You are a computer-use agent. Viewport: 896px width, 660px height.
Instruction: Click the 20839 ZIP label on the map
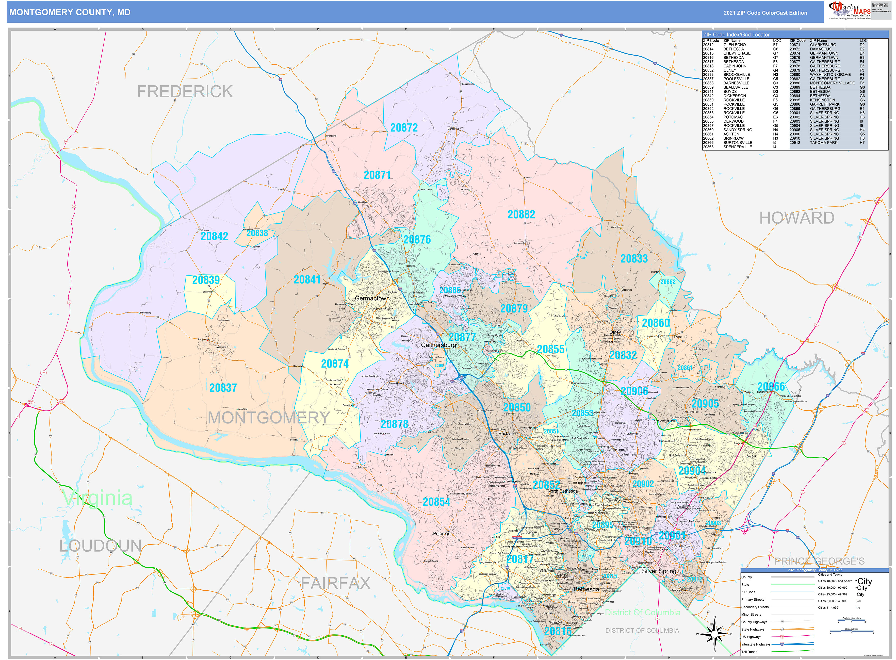point(206,280)
